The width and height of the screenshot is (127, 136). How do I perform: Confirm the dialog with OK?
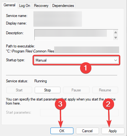62,131
